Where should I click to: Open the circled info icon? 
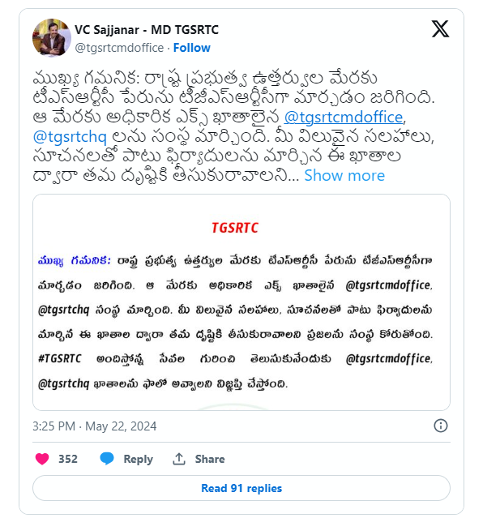(x=441, y=426)
